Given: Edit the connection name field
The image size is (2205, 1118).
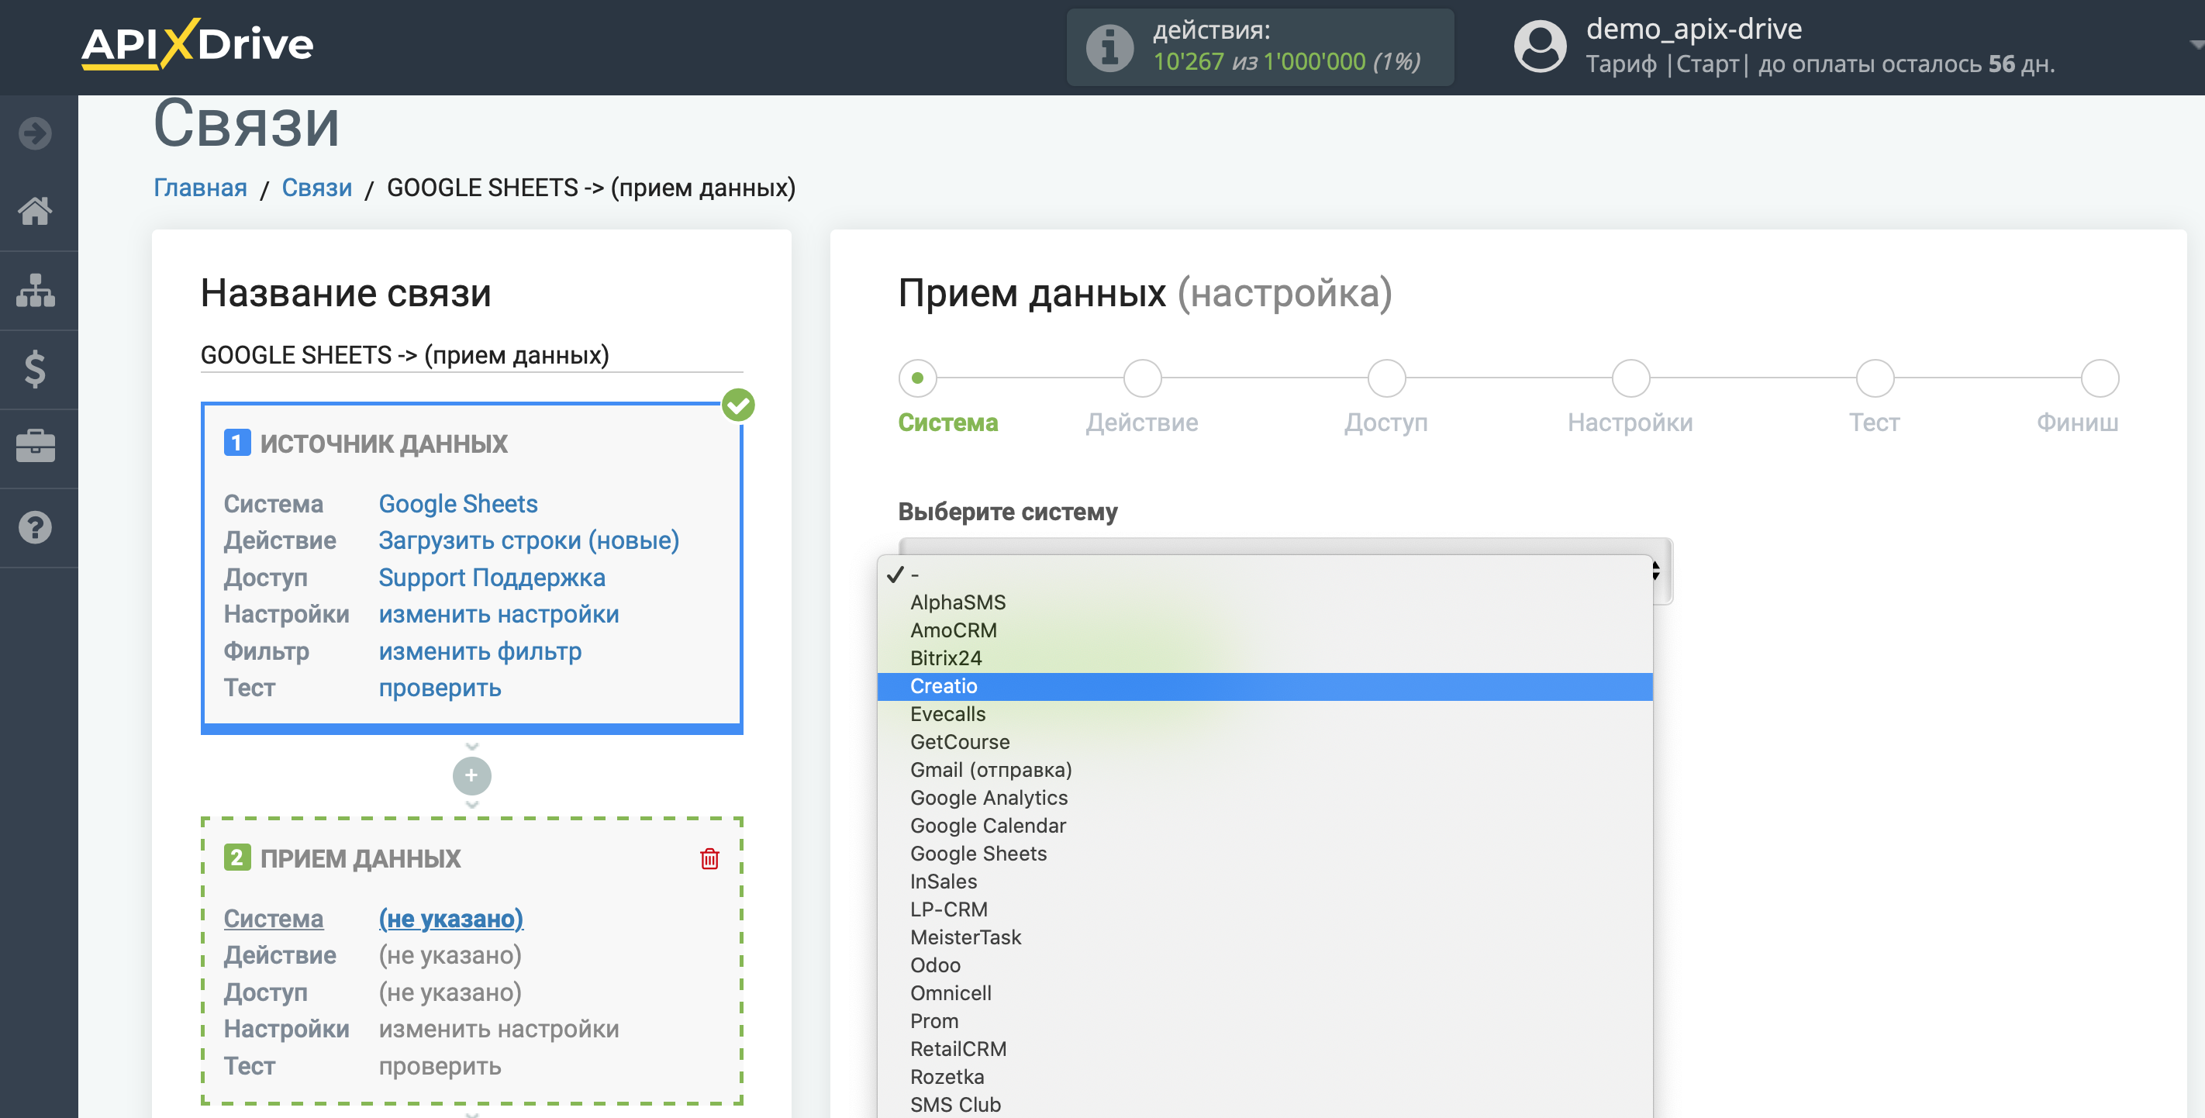Looking at the screenshot, I should point(471,354).
